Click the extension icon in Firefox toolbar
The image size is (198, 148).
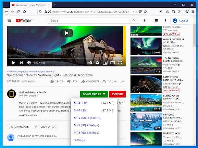(x=187, y=12)
